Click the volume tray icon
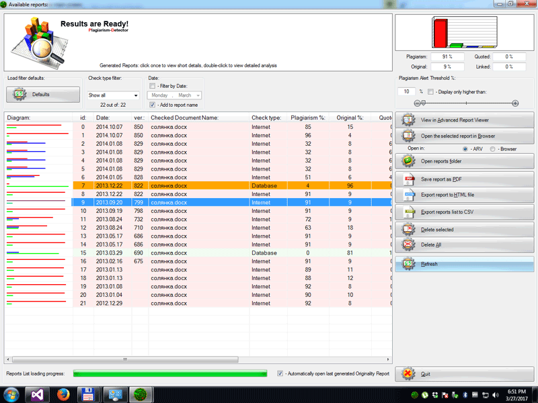 (x=495, y=395)
